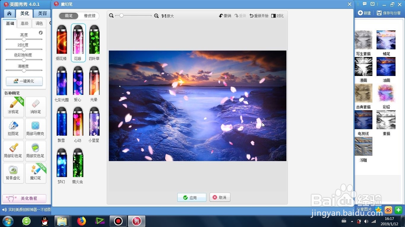Select the 烟花棒 firework magic brush

[62, 42]
